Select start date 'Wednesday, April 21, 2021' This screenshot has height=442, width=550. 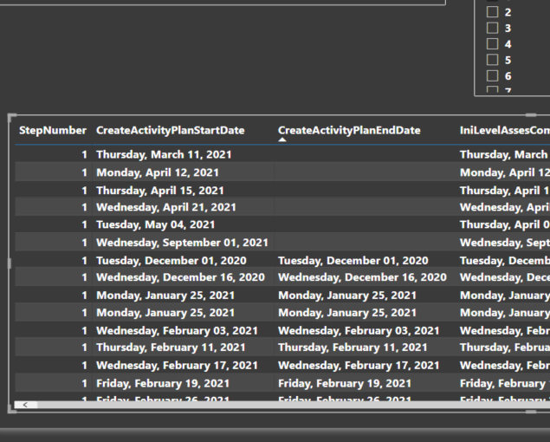(x=166, y=207)
